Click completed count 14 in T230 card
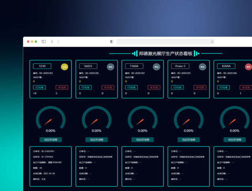Viewport: 252px width, 191px height. (x=35, y=93)
